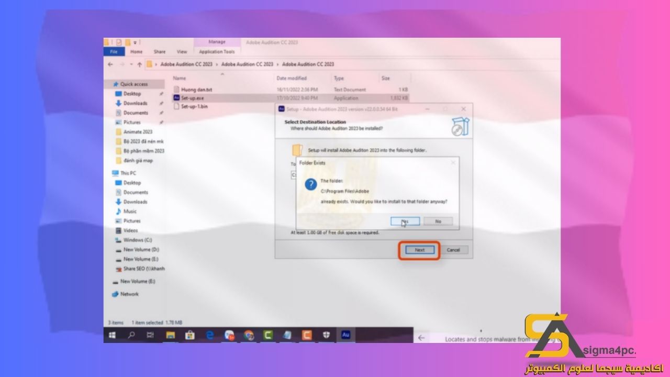
Task: Click No in the Folder Exists dialog
Action: pyautogui.click(x=438, y=221)
